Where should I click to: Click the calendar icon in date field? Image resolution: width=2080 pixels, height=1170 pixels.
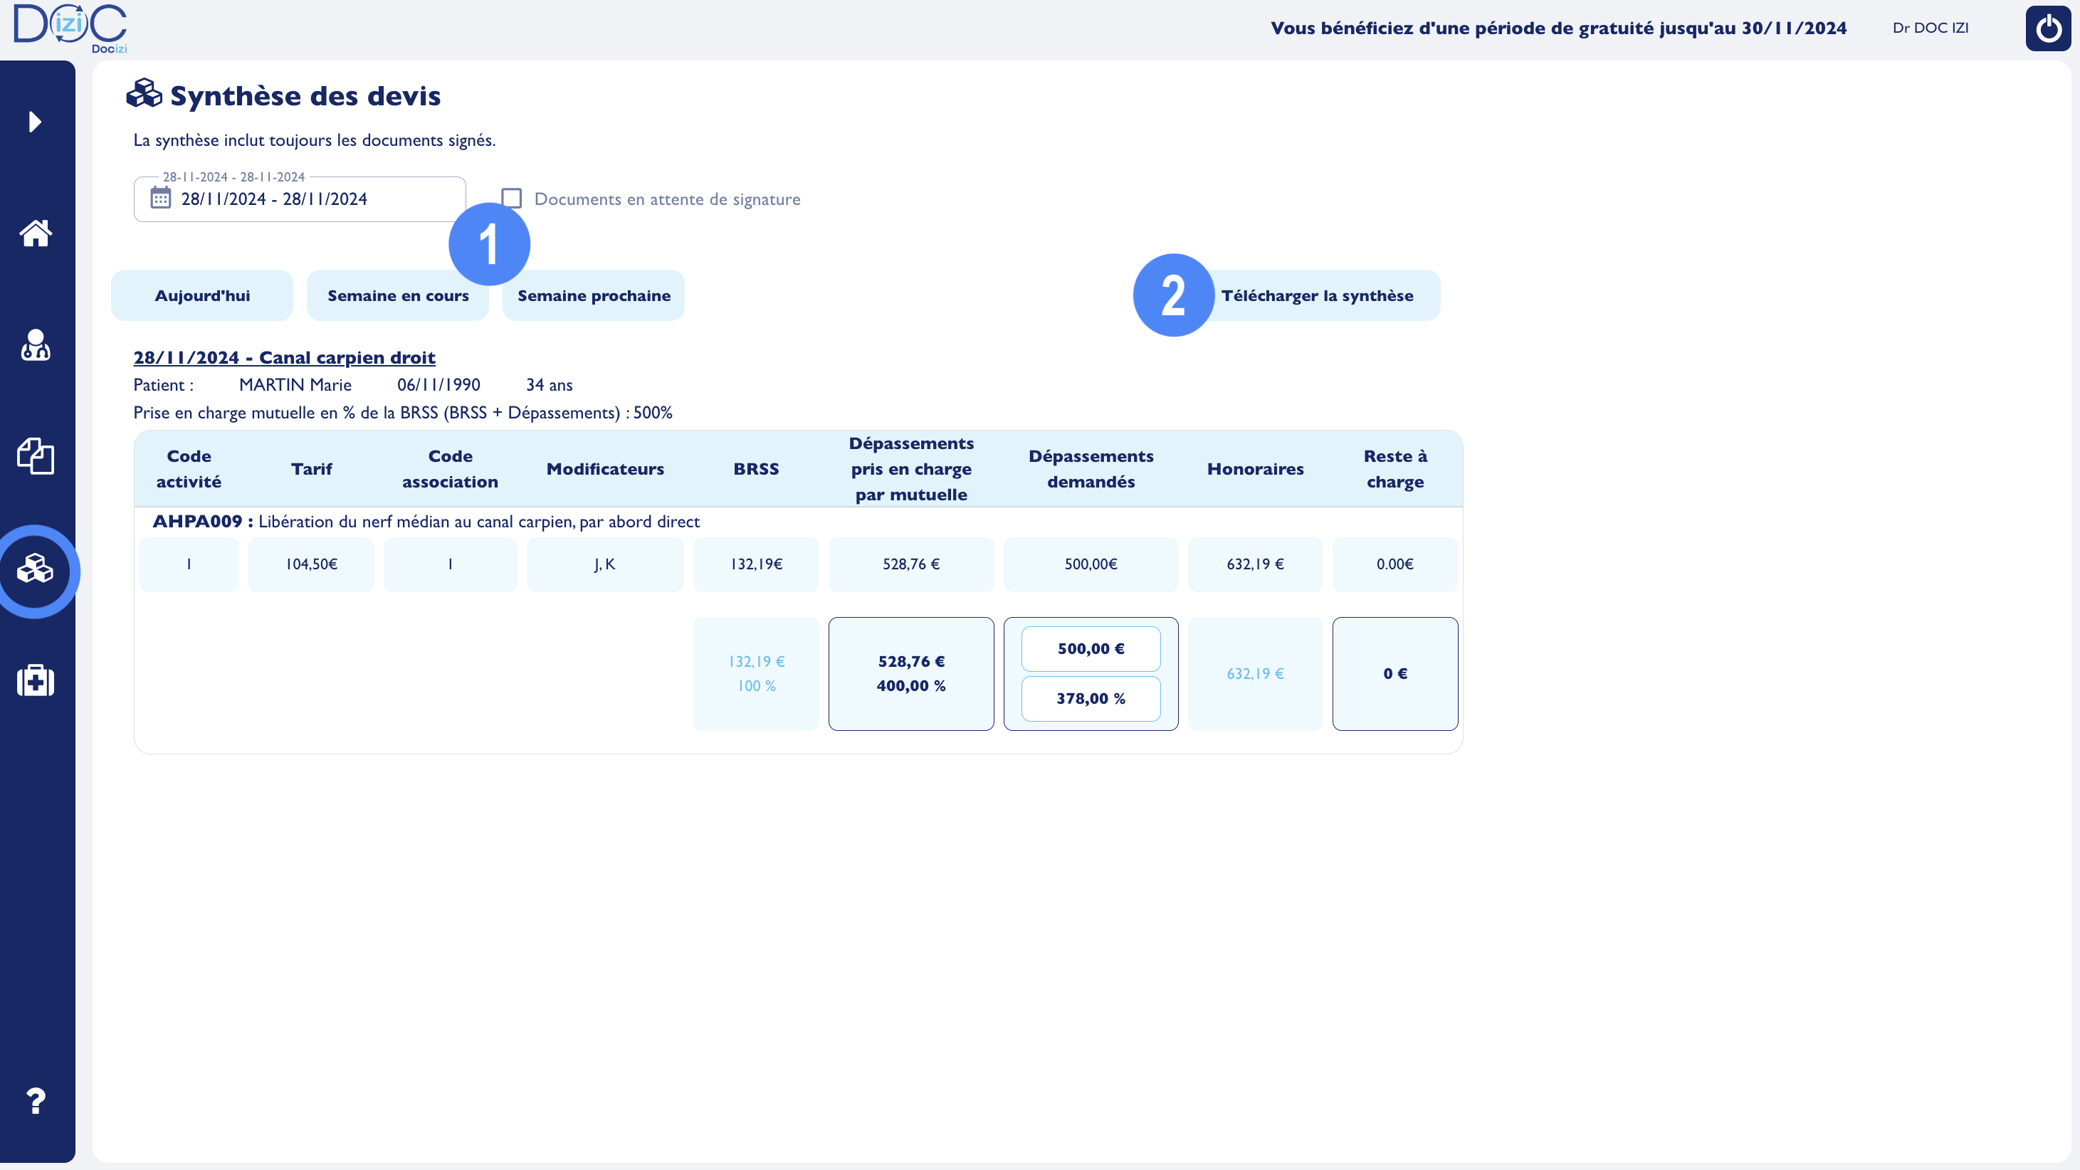pos(161,198)
